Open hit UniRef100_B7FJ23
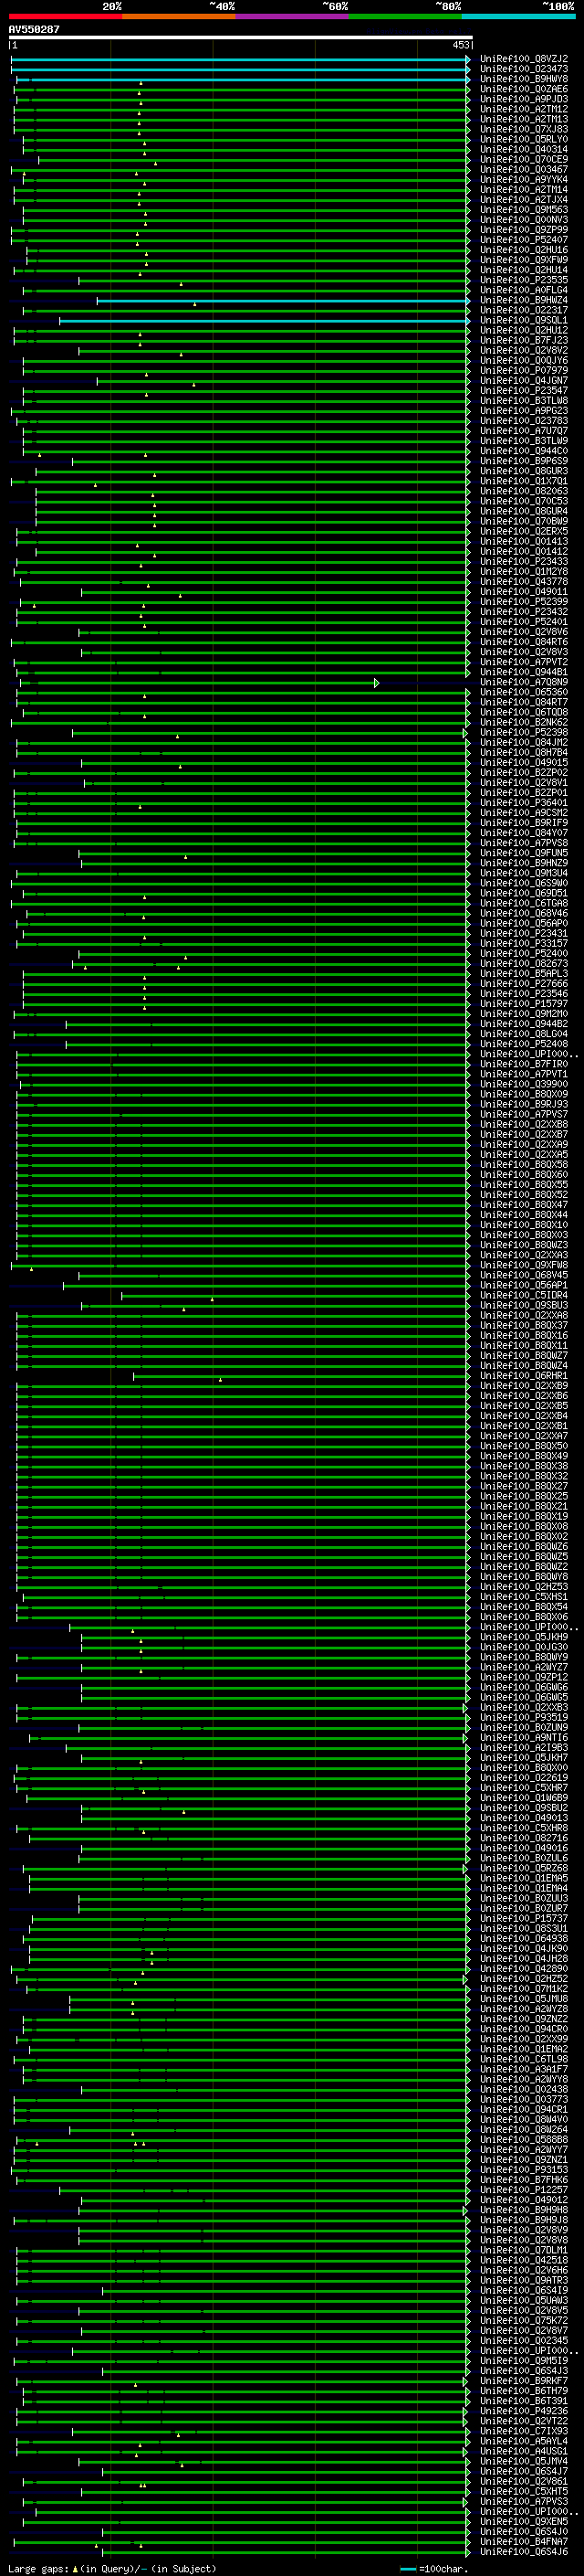The width and height of the screenshot is (584, 2576). pyautogui.click(x=524, y=340)
